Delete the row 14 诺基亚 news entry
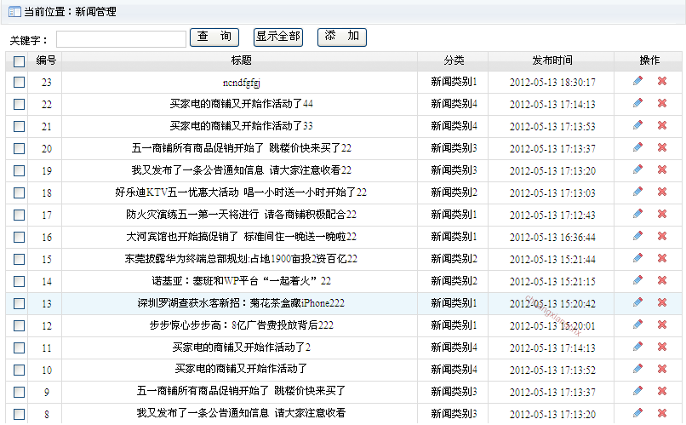The width and height of the screenshot is (686, 425). [662, 279]
